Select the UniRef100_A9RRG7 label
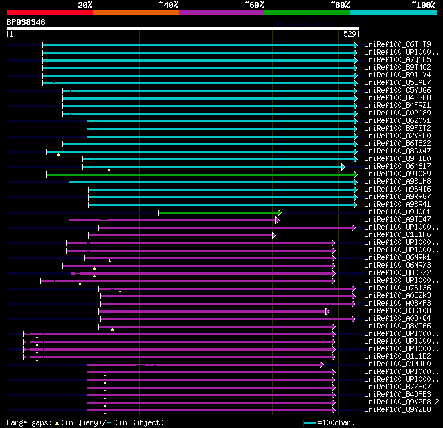The width and height of the screenshot is (443, 428). tap(397, 196)
